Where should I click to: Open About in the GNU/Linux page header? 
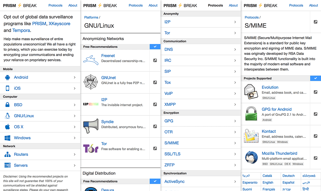[153, 5]
